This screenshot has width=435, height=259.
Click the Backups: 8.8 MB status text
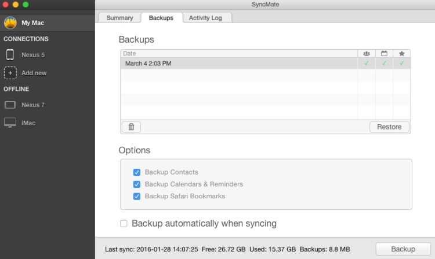click(x=325, y=249)
